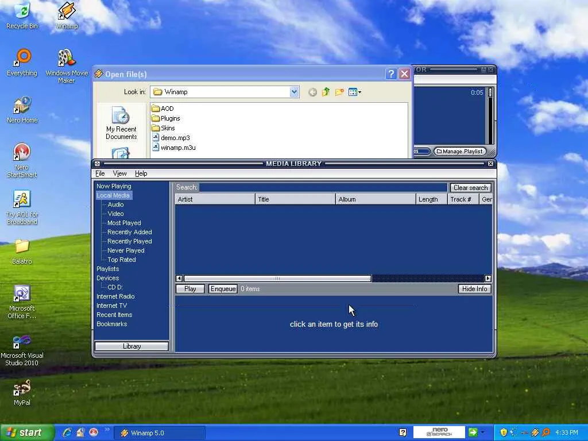The image size is (588, 441).
Task: Open My Recent Documents place
Action: click(x=121, y=123)
